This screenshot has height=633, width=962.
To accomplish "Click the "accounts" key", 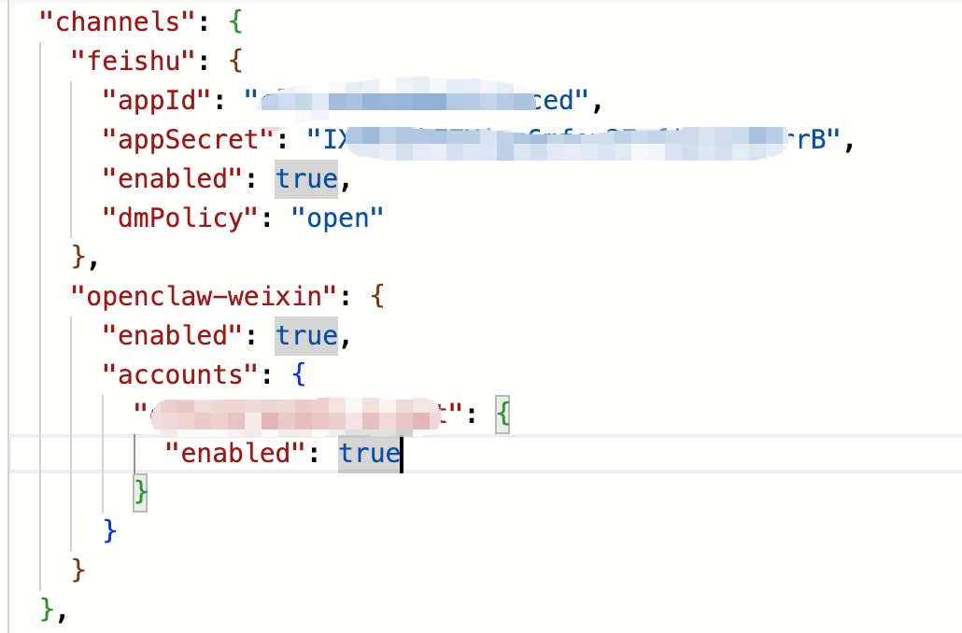I will pos(179,374).
